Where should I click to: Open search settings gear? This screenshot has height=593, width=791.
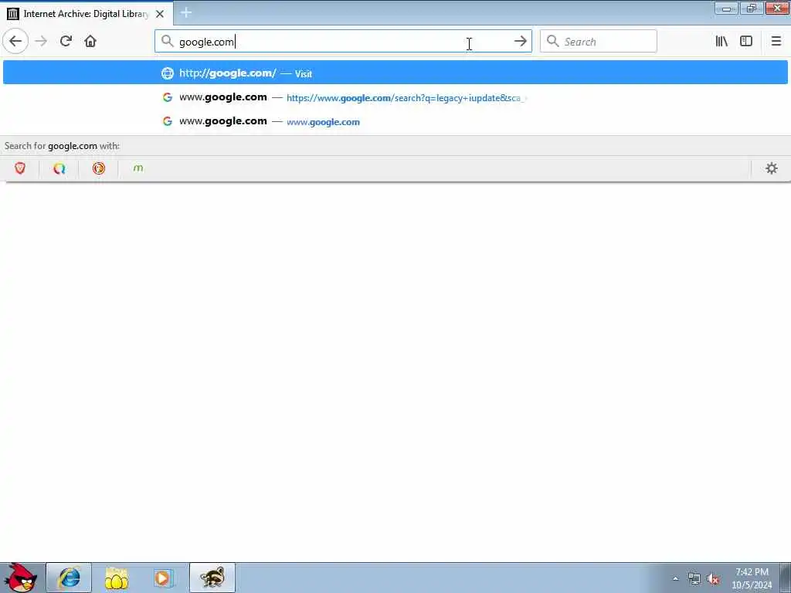click(772, 168)
